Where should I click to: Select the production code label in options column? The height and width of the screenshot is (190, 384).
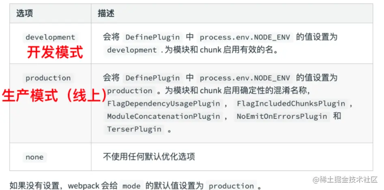(x=48, y=78)
